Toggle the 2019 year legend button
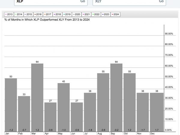Screen dimensions: 180x135 pyautogui.click(x=67, y=14)
